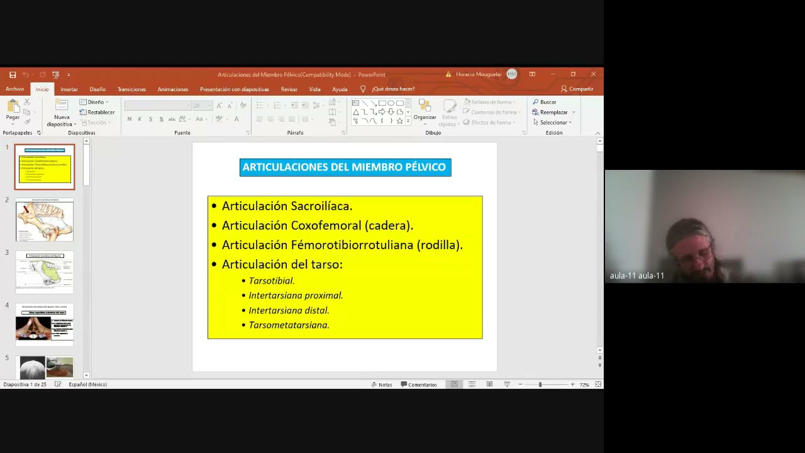Select the triangle shape in gallery
The image size is (805, 453).
(x=355, y=112)
